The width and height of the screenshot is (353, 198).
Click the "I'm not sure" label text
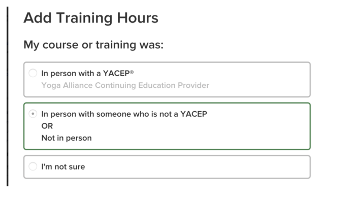(63, 167)
